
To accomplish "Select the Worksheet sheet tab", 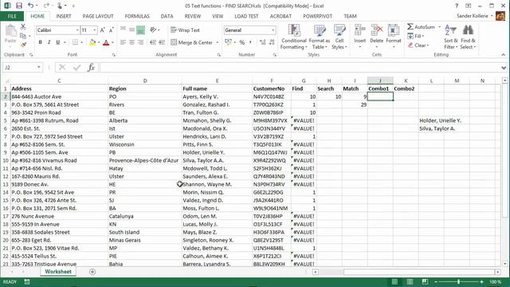I will point(58,272).
